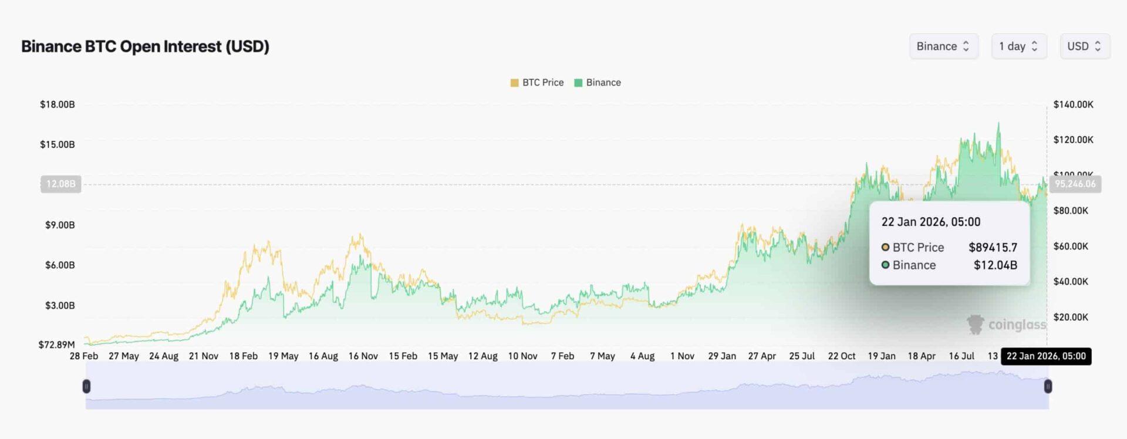The height and width of the screenshot is (439, 1127).
Task: Toggle the BTC Price legend series
Action: coord(543,83)
